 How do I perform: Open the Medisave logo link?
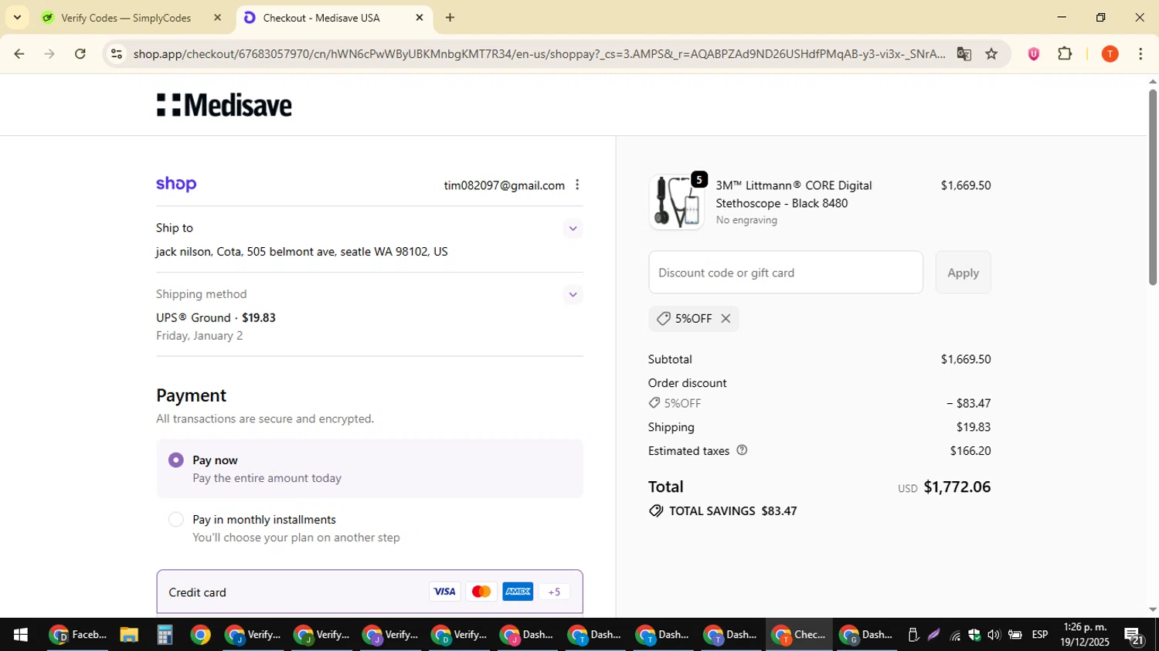(224, 105)
